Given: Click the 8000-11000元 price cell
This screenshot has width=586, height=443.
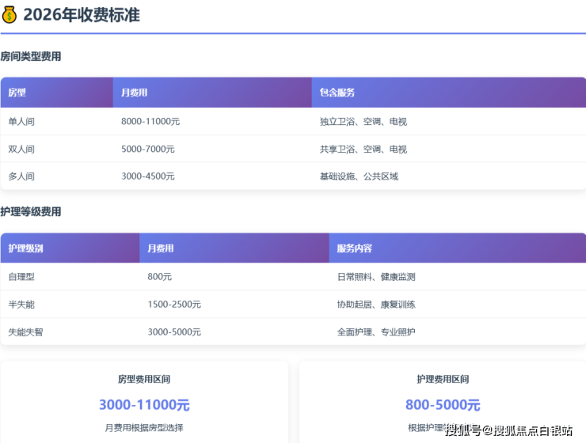Looking at the screenshot, I should (150, 122).
